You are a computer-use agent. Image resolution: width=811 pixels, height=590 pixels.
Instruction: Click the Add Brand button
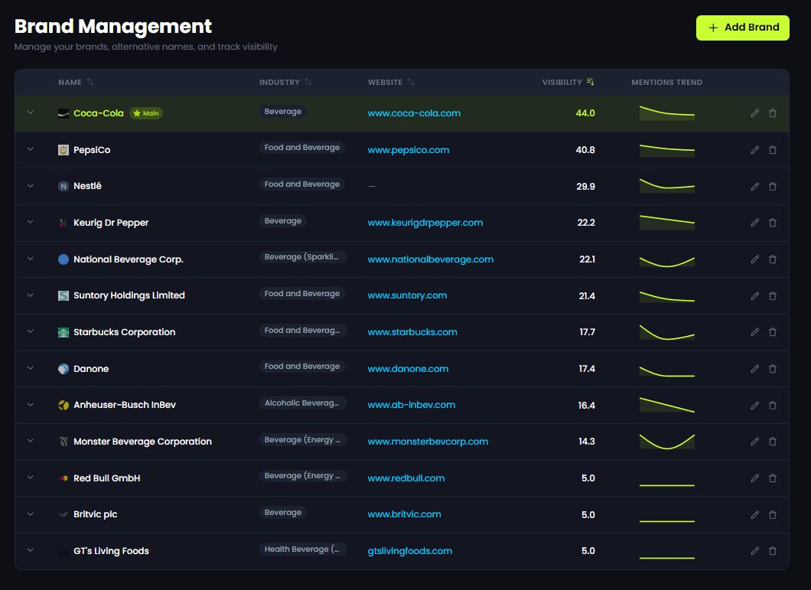[742, 28]
